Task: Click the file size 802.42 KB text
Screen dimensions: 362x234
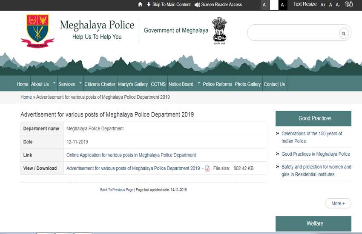Action: coord(243,168)
